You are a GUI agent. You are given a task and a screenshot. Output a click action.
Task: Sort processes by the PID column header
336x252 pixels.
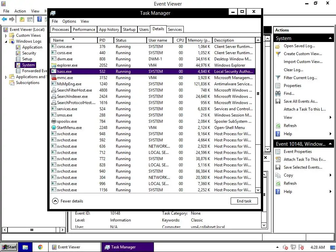click(105, 40)
